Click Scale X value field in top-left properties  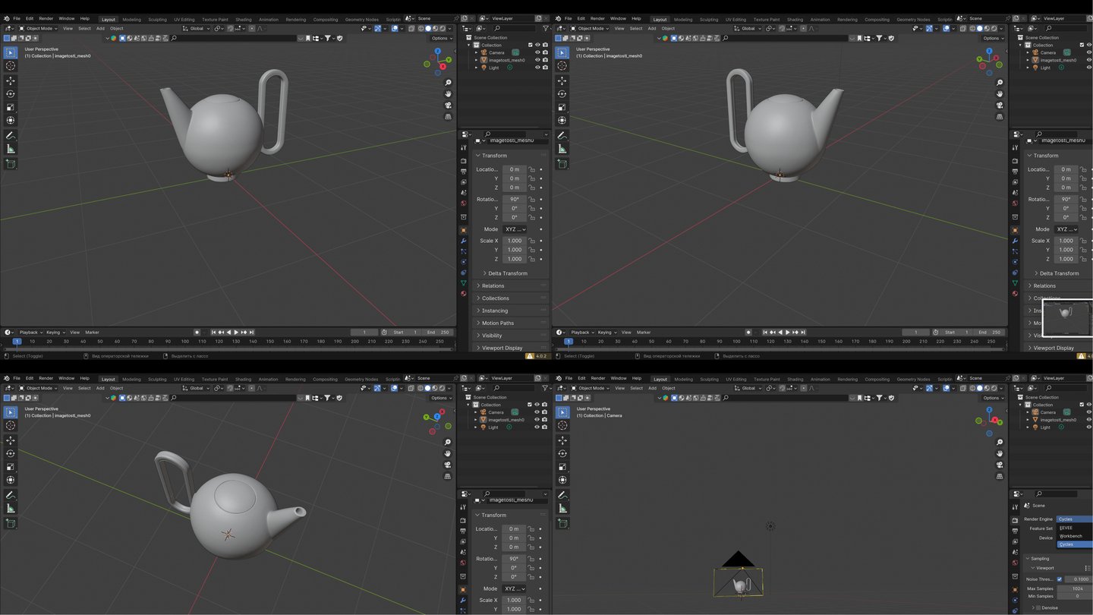[515, 241]
